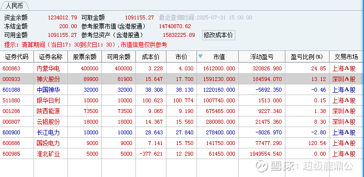Click the 修改成本价 button
This screenshot has width=364, height=177.
[218, 35]
